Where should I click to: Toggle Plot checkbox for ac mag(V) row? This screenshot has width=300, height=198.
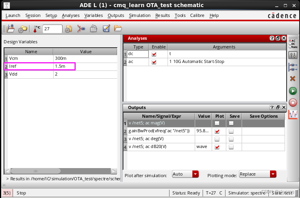coord(217,124)
